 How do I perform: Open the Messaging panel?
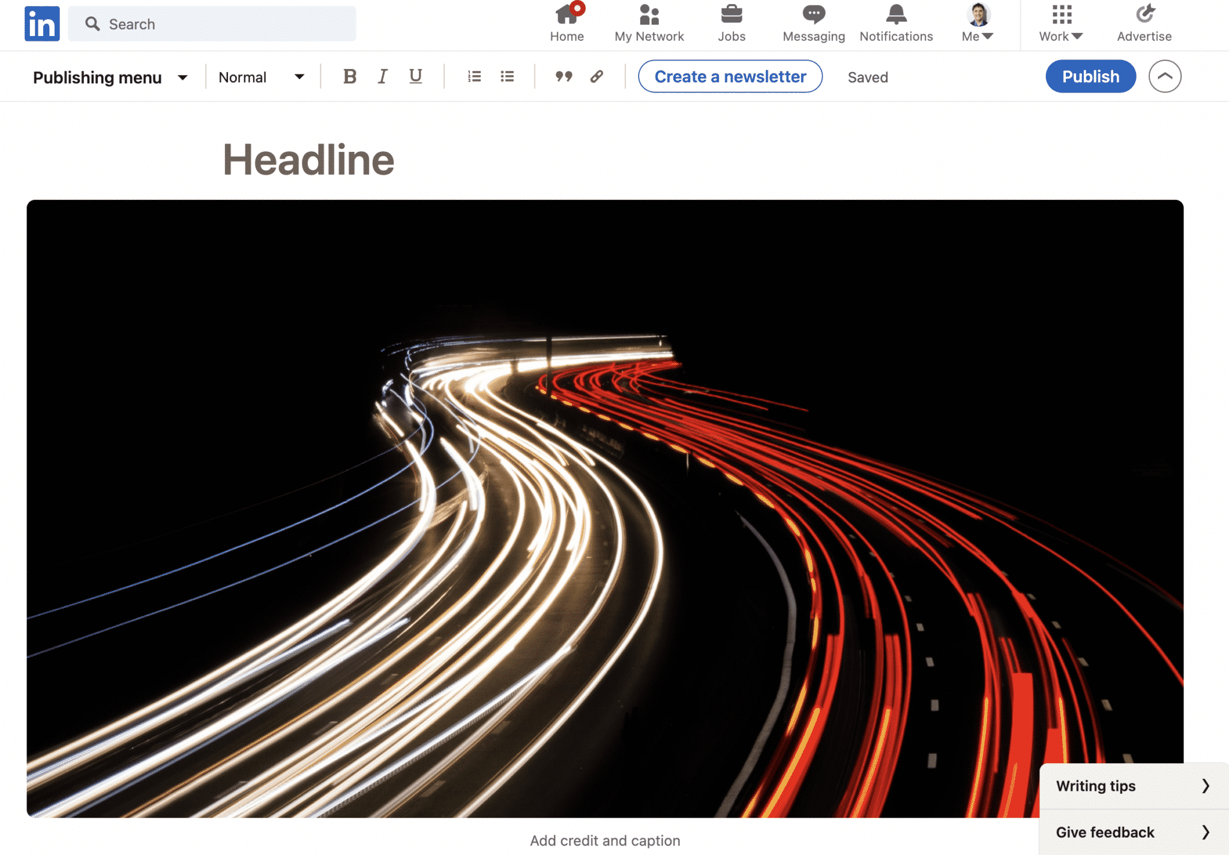tap(813, 23)
